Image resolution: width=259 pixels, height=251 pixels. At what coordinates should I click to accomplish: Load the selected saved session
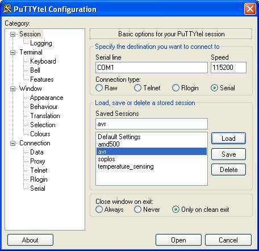(x=228, y=139)
